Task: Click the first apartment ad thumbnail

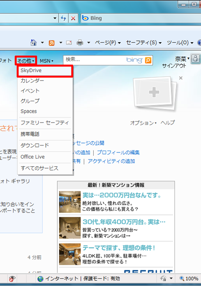Action: 70,202
